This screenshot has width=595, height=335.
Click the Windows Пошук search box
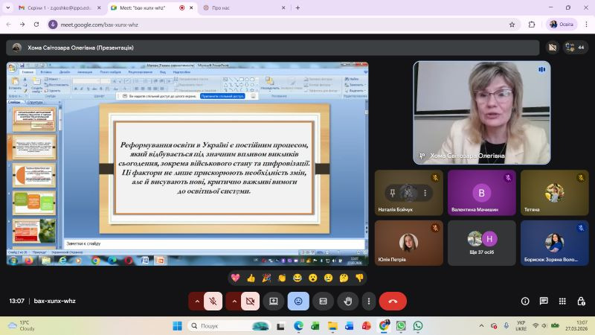pyautogui.click(x=229, y=326)
